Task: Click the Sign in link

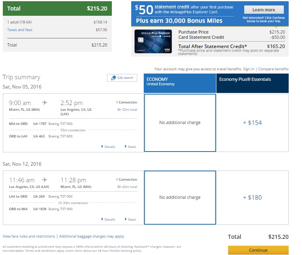Action: click(x=248, y=69)
